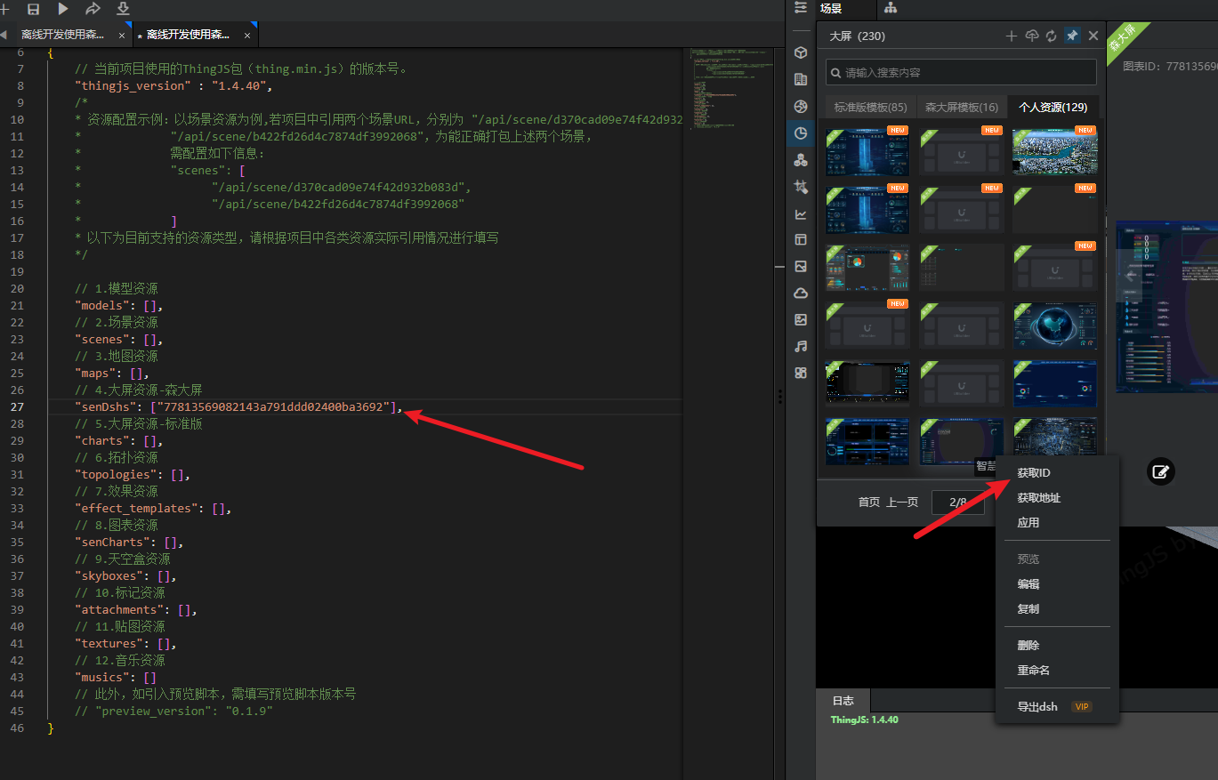Click the 2/8 page number field

(x=958, y=503)
